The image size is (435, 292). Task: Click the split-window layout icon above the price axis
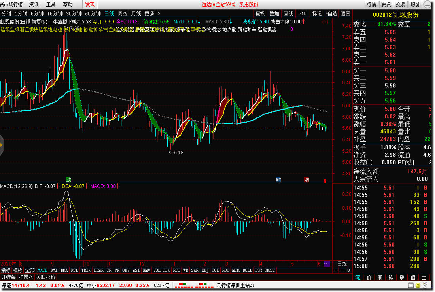point(329,22)
